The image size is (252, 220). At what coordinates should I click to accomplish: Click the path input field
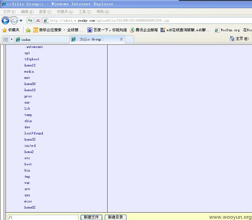pyautogui.click(x=43, y=217)
